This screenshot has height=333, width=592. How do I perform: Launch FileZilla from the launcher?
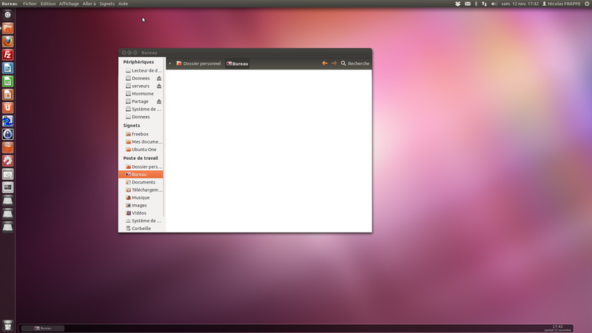[x=7, y=55]
